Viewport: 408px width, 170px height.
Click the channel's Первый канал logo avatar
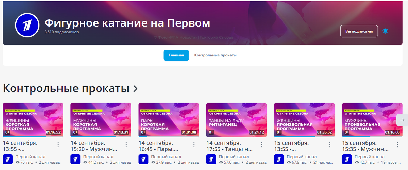pyautogui.click(x=28, y=27)
